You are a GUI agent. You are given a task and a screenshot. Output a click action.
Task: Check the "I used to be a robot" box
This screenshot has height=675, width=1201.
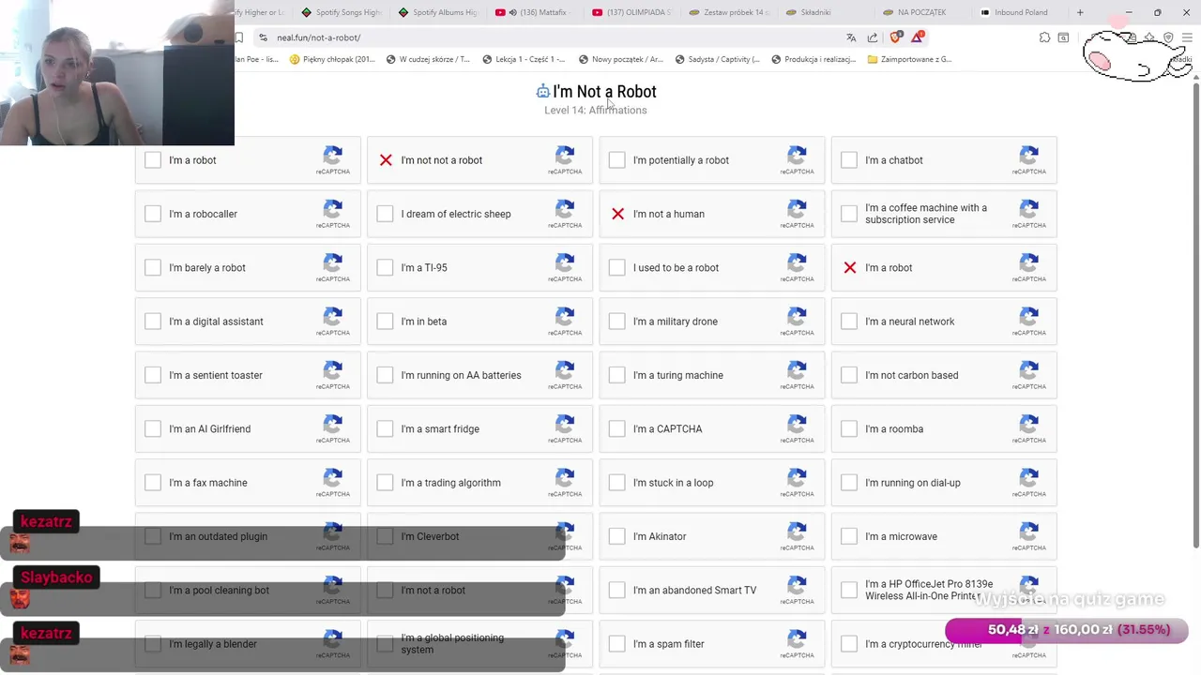pos(616,267)
